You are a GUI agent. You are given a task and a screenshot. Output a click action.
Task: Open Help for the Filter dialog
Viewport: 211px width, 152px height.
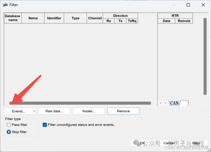click(x=196, y=143)
